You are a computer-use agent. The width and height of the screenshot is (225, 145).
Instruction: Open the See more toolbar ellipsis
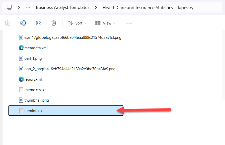click(129, 23)
